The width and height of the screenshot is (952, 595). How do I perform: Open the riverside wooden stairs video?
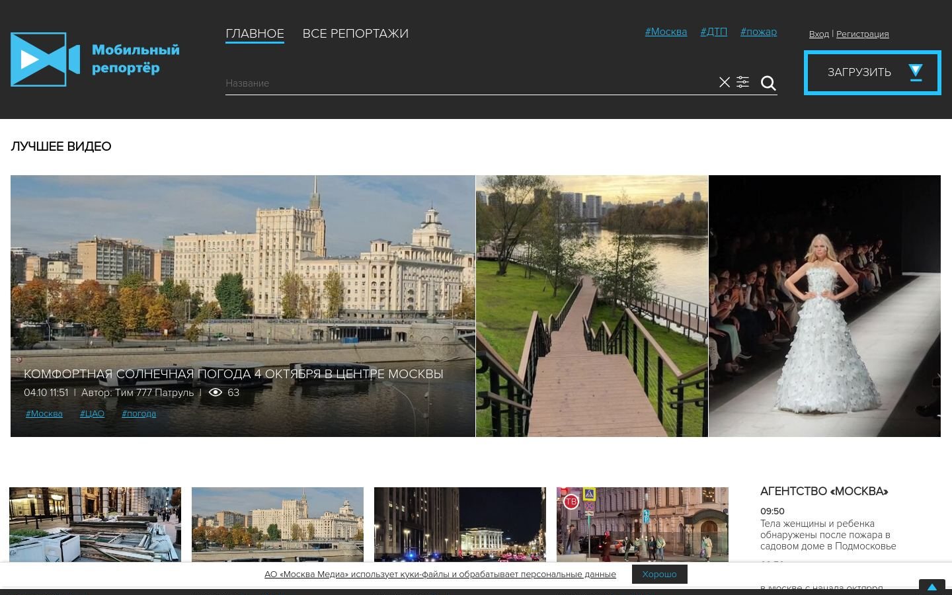coord(592,306)
